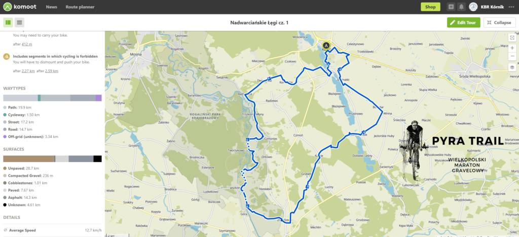The image size is (519, 237).
Task: Open the News menu item
Action: (51, 7)
